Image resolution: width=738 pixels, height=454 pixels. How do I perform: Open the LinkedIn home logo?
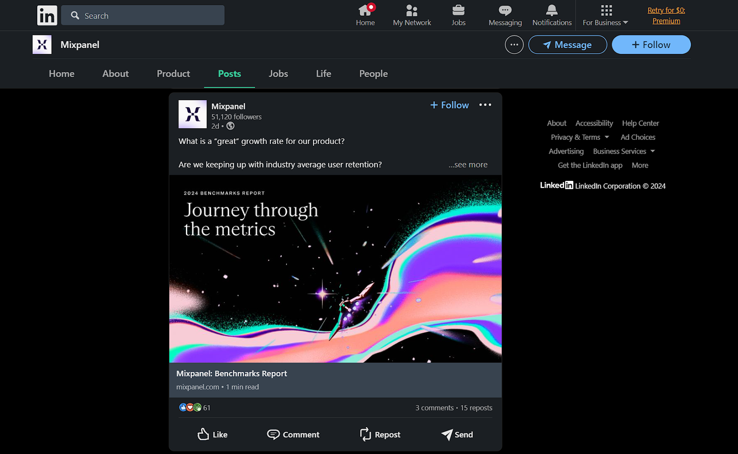coord(47,15)
